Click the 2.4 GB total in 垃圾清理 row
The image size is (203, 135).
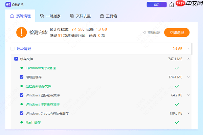[x=177, y=49]
